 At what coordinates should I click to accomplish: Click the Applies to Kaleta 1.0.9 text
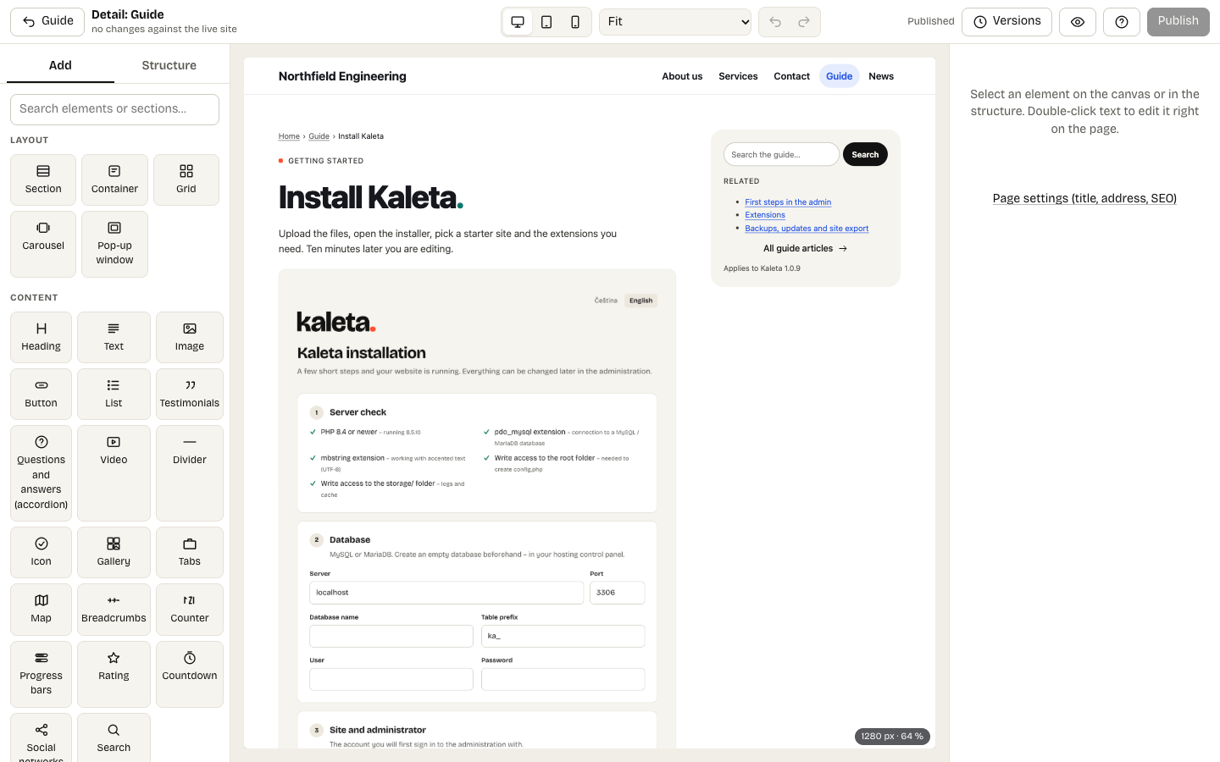coord(762,268)
